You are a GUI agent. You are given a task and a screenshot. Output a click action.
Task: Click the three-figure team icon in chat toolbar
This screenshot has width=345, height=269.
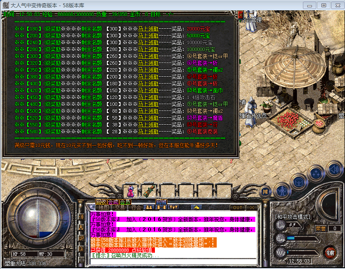point(174,207)
